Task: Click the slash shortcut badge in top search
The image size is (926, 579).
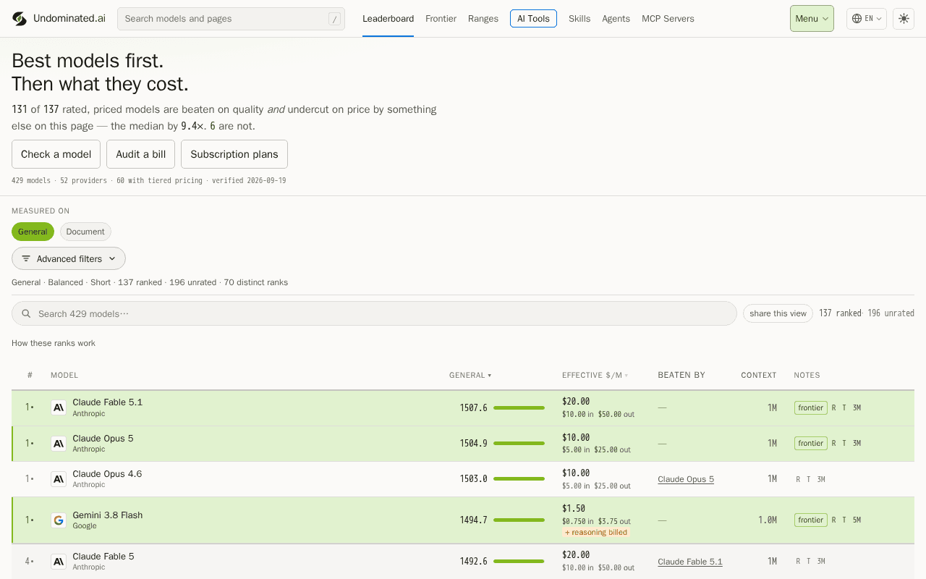Action: (x=334, y=19)
